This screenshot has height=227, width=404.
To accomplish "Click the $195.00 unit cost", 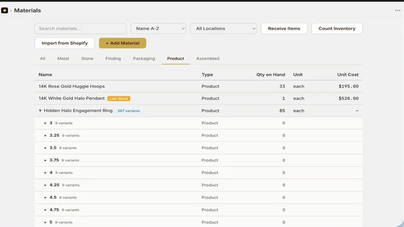I will (x=348, y=86).
